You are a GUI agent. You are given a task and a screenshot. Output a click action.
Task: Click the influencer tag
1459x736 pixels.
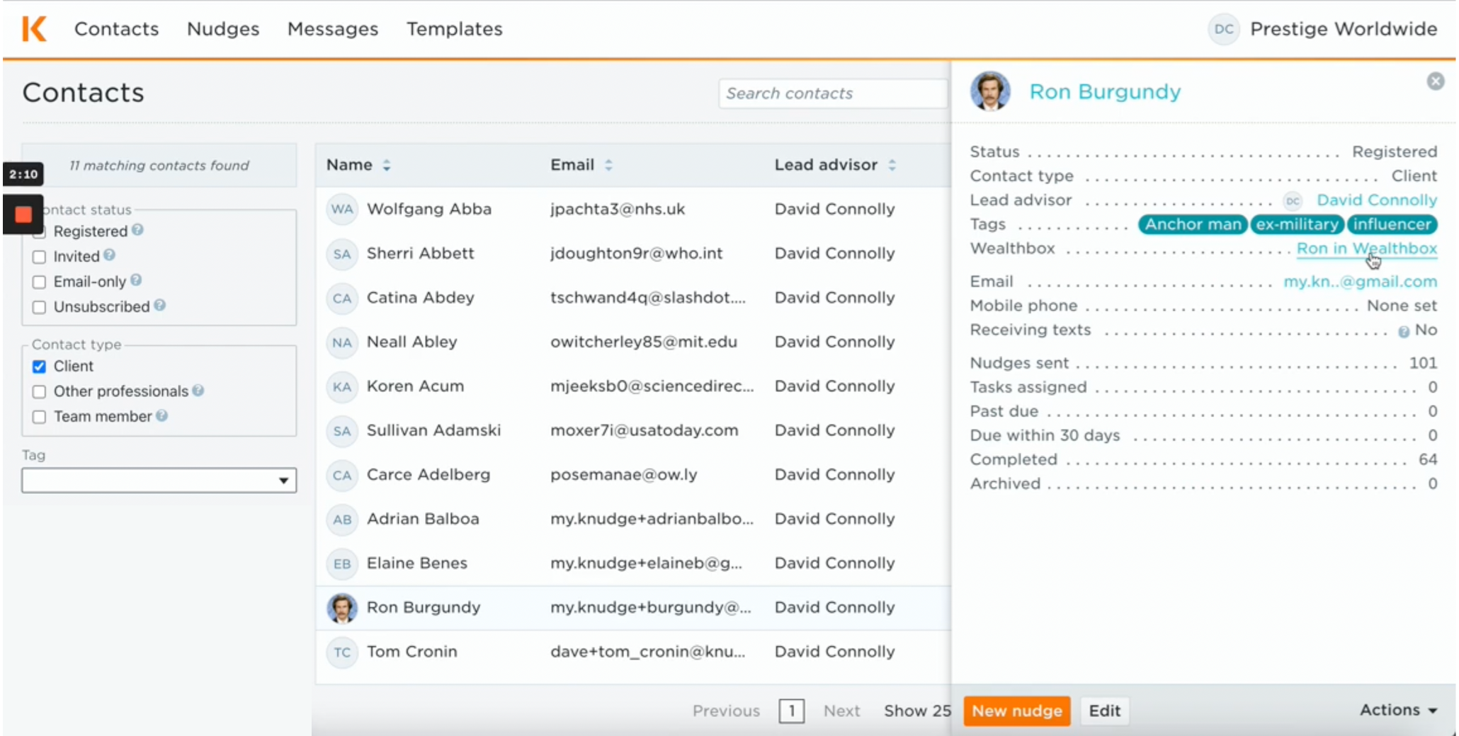pyautogui.click(x=1392, y=224)
